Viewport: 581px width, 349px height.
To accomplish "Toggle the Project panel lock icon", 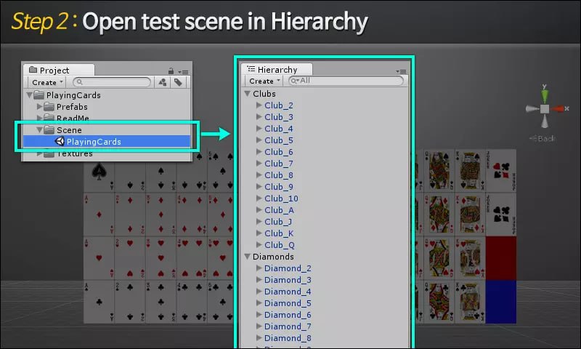I will [x=171, y=71].
